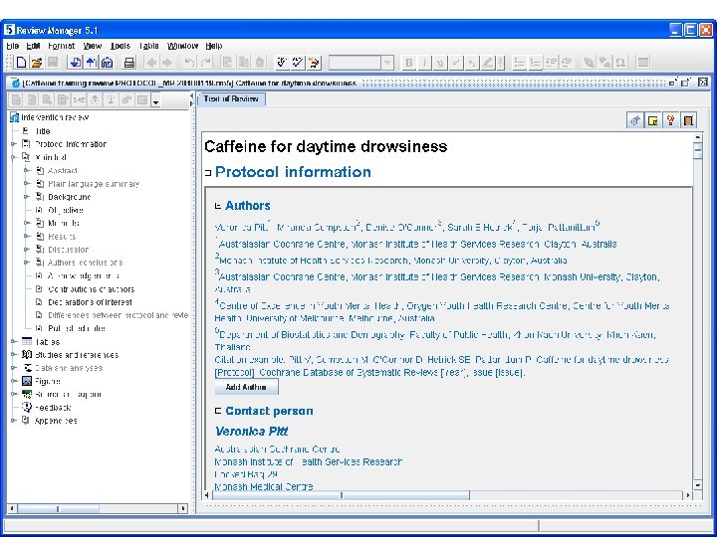
Task: Click the Contact person section heading
Action: pyautogui.click(x=269, y=411)
